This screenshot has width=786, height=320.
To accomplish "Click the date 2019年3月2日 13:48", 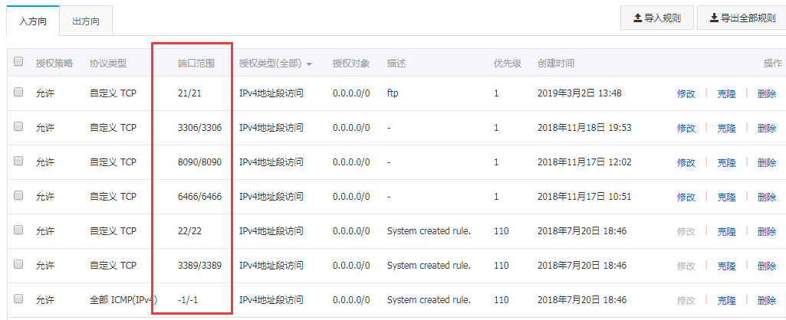I will 579,93.
